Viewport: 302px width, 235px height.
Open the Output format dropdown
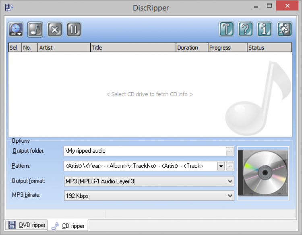click(x=149, y=181)
